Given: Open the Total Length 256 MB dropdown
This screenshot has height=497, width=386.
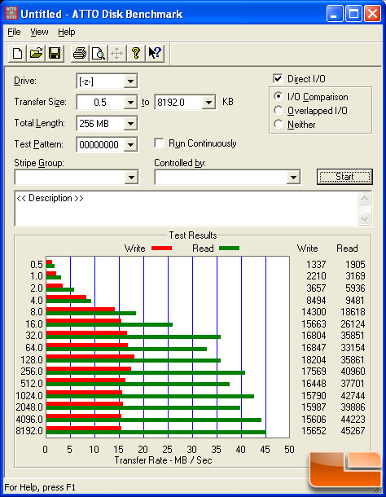Looking at the screenshot, I should point(130,123).
